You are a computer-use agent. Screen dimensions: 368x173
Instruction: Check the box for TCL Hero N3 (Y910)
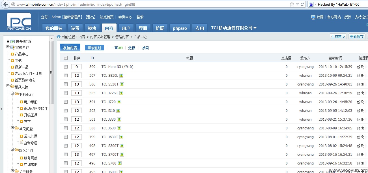click(66, 67)
